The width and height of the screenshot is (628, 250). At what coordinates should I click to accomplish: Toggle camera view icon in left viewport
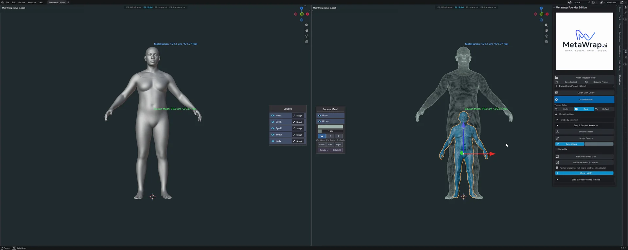tap(306, 36)
